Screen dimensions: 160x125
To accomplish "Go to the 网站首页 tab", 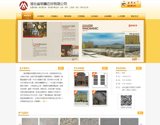I will [x=28, y=16].
